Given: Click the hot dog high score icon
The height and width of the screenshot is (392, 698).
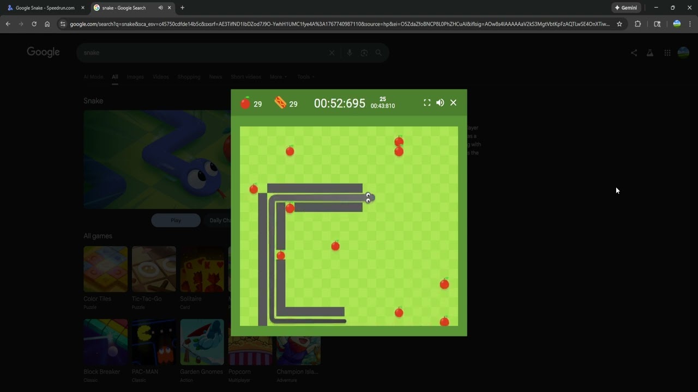Looking at the screenshot, I should click(x=280, y=102).
